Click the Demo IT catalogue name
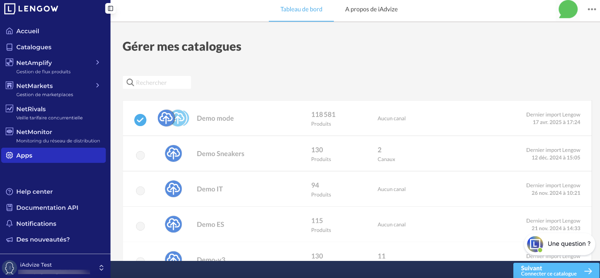 pyautogui.click(x=210, y=189)
